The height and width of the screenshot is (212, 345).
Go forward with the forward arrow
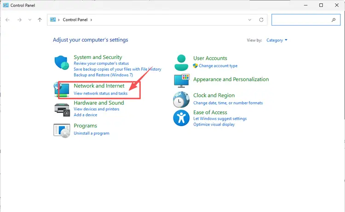[19, 20]
